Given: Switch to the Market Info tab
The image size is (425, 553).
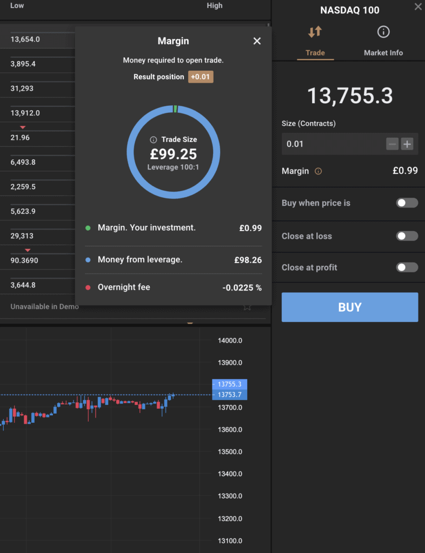Looking at the screenshot, I should tap(383, 52).
